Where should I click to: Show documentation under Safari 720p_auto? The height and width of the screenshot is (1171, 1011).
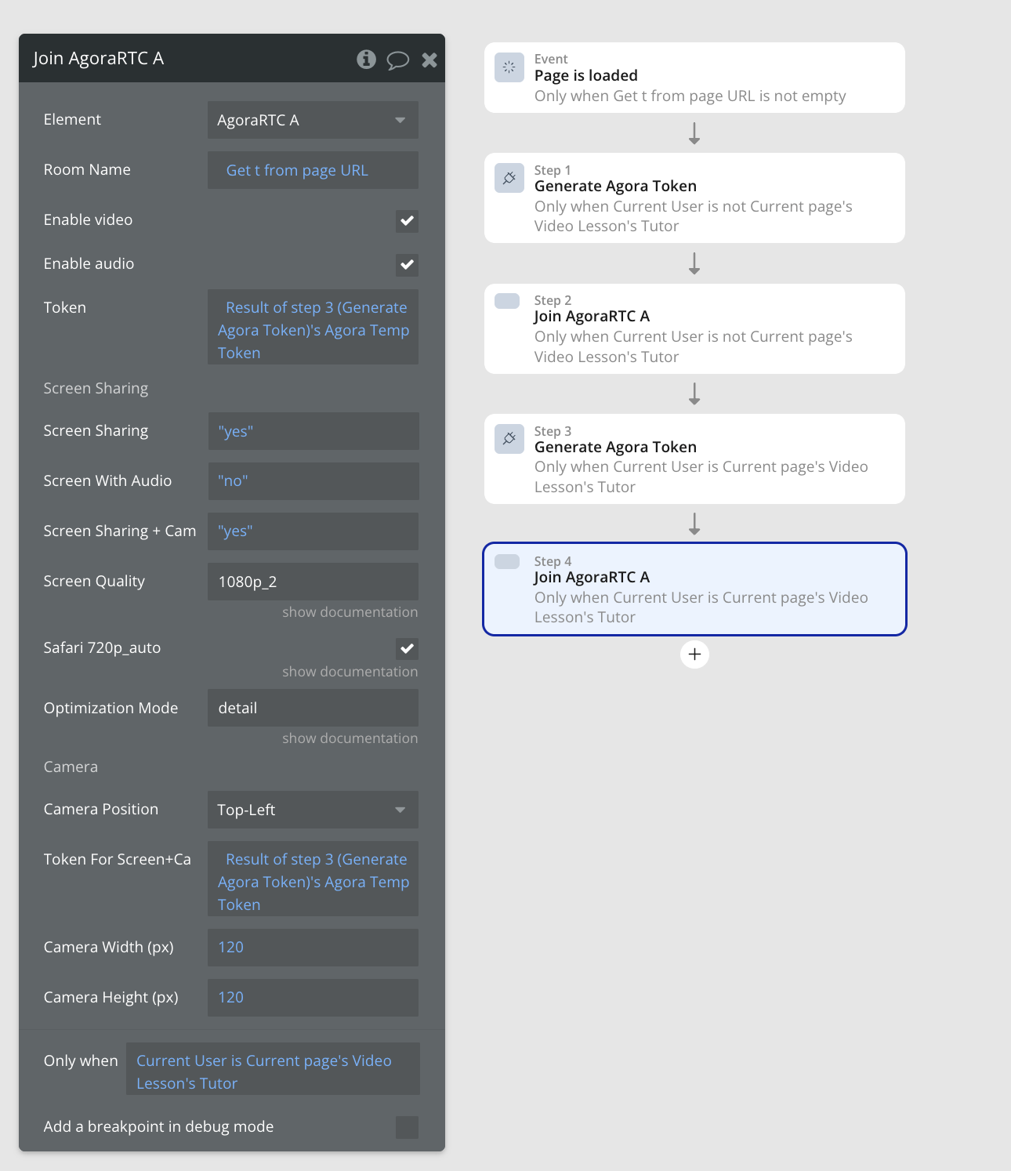350,672
